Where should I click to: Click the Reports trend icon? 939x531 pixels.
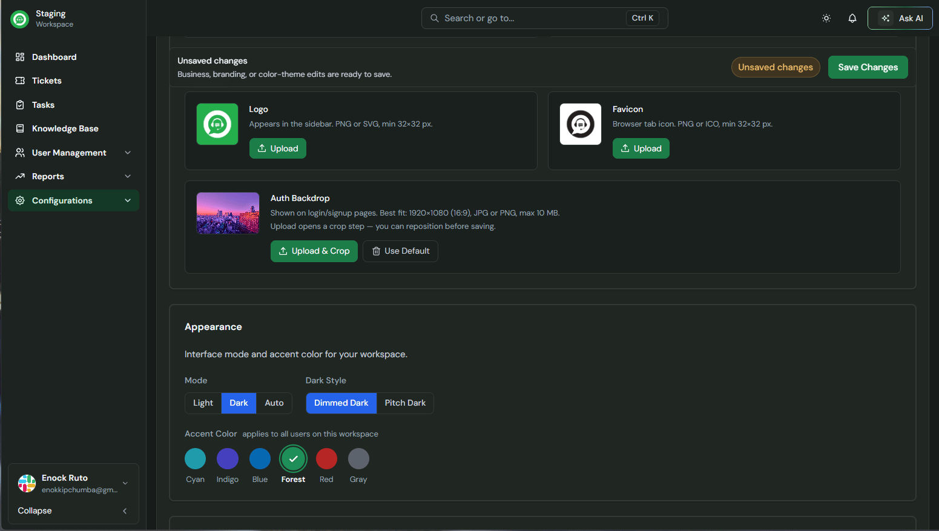click(x=20, y=176)
